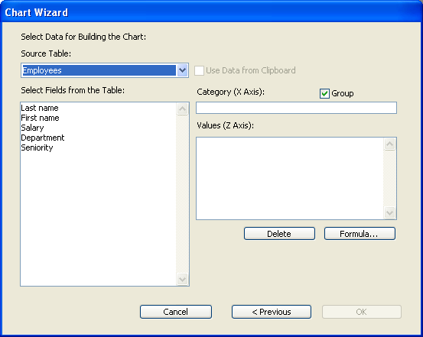
Task: Click inside the Values (Z Axis) list box
Action: [290, 178]
